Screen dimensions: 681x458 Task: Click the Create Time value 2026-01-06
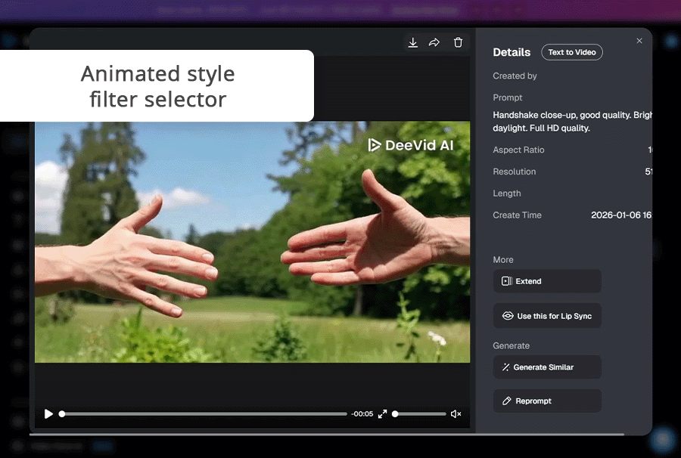(621, 215)
